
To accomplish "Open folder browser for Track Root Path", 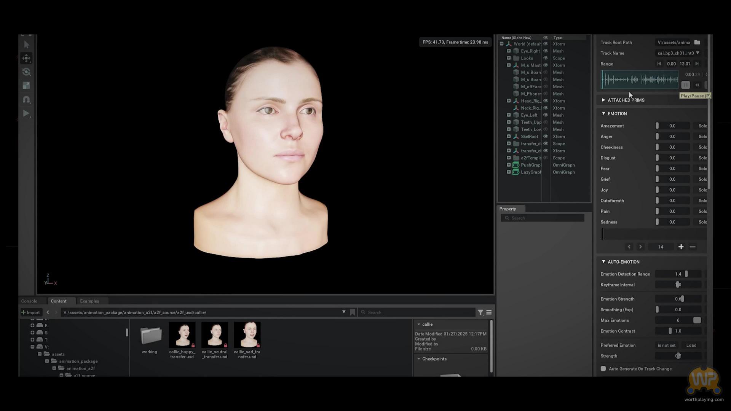I will 697,42.
